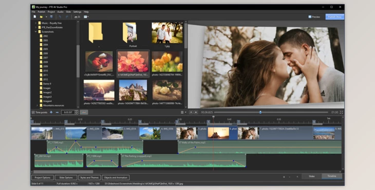Click the horizontal timeline scrollbar
Image resolution: width=375 pixels, height=190 pixels.
point(63,172)
